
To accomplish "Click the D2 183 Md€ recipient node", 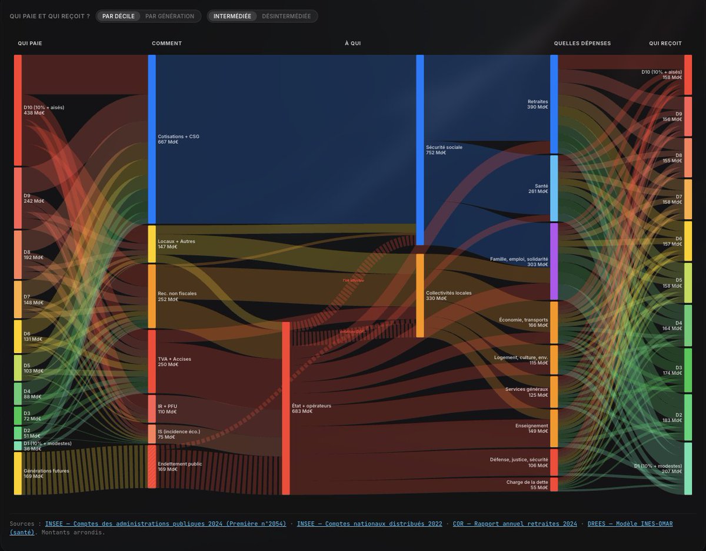I will 688,417.
